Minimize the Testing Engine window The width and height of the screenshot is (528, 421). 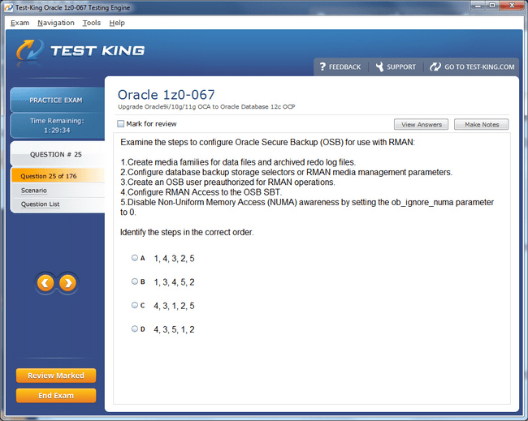pyautogui.click(x=478, y=6)
